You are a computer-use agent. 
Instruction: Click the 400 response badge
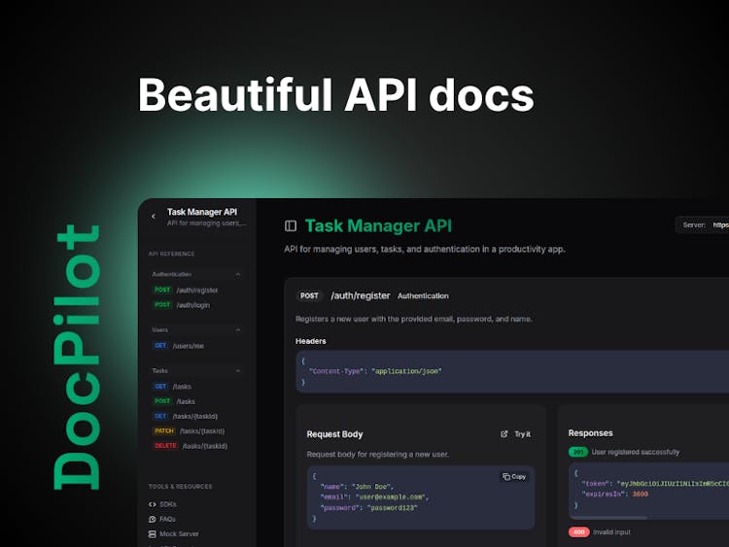pos(579,532)
